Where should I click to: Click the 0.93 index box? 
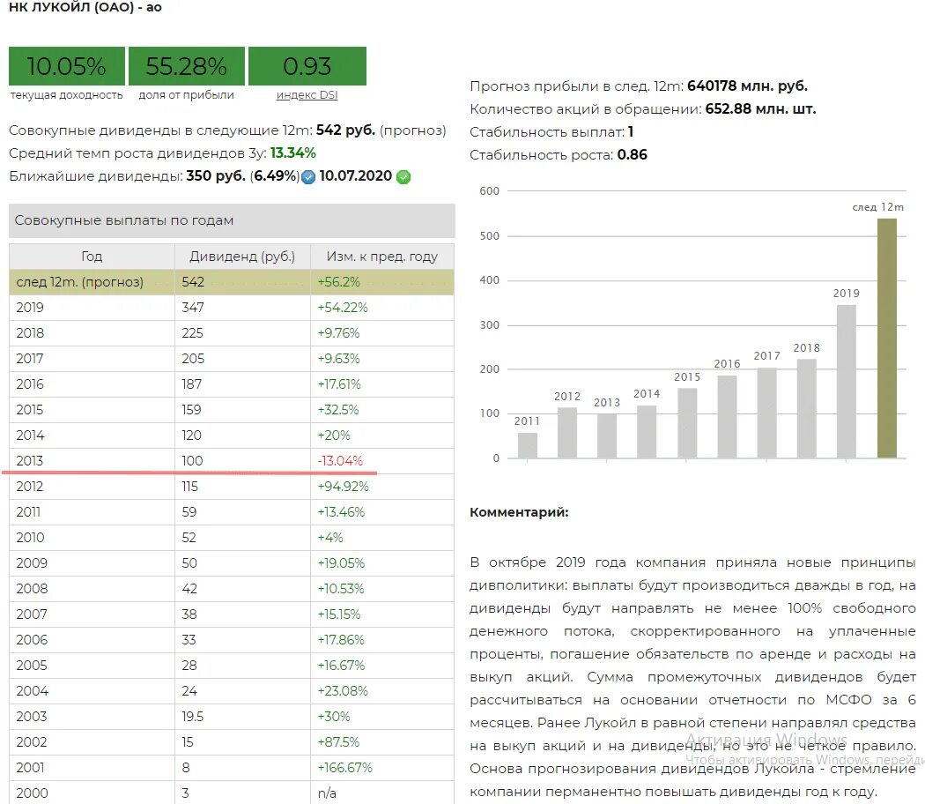307,66
